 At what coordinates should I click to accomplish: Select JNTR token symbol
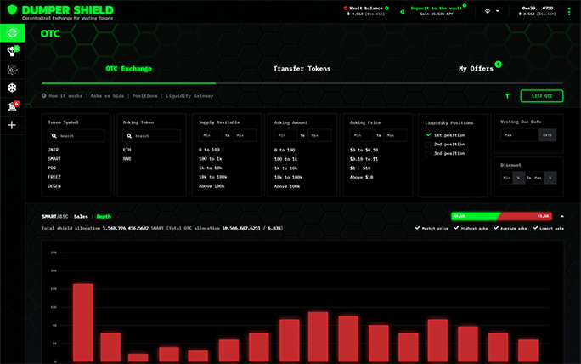click(53, 150)
